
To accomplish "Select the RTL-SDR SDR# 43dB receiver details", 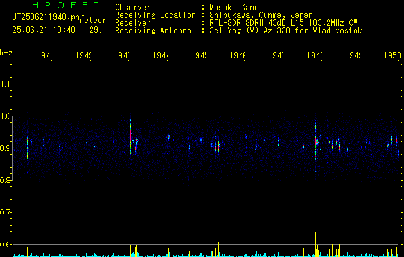I will coord(283,23).
